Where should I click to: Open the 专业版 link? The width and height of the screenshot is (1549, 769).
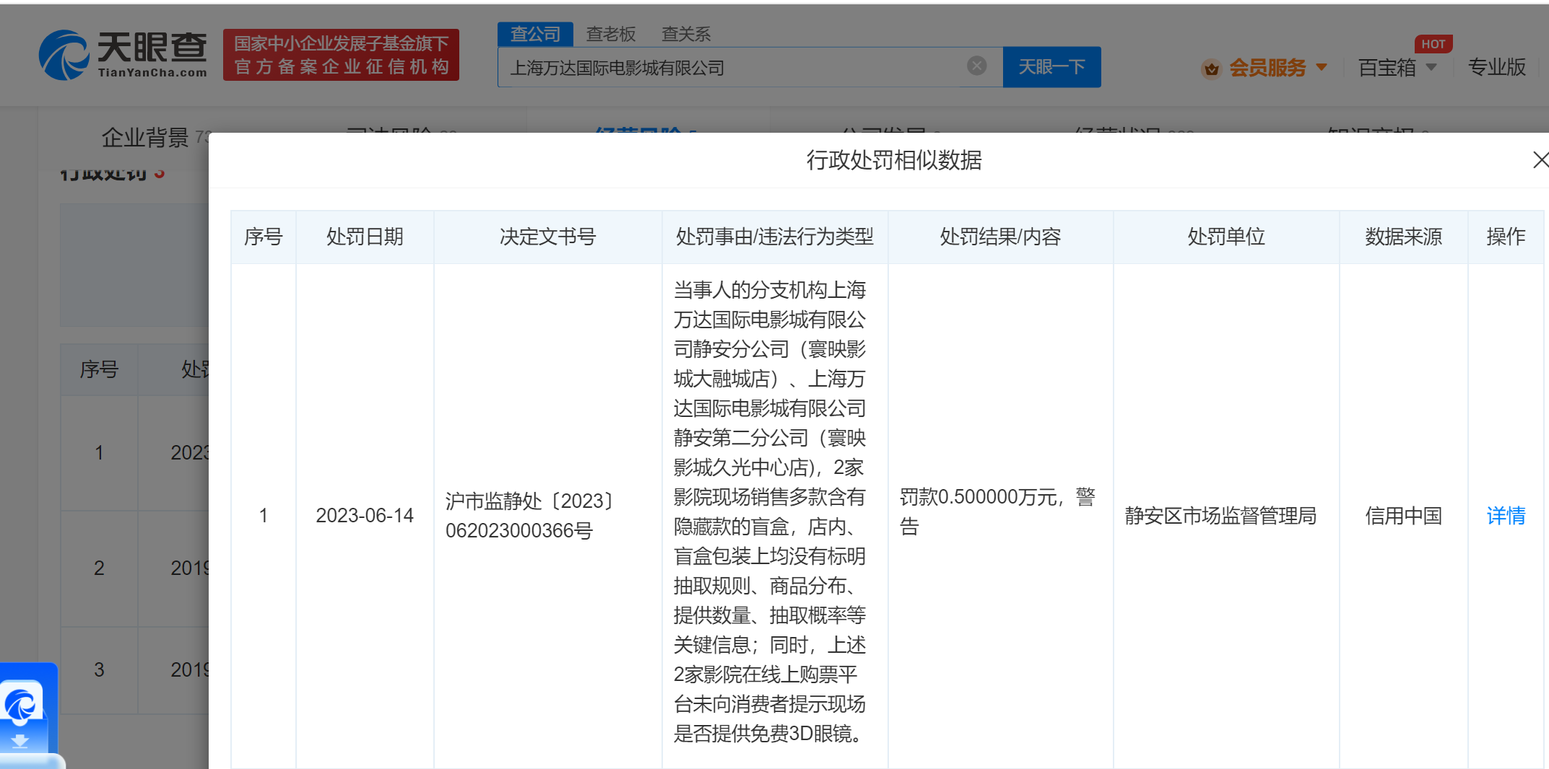tap(1496, 67)
